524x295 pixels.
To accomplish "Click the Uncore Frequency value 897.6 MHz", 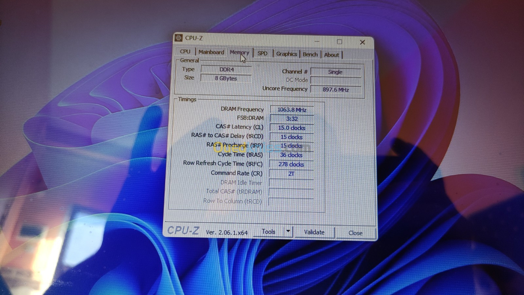I will 335,89.
